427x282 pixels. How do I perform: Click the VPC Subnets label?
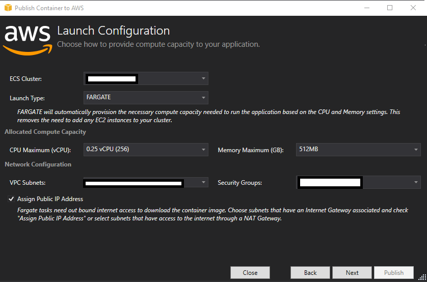[28, 183]
